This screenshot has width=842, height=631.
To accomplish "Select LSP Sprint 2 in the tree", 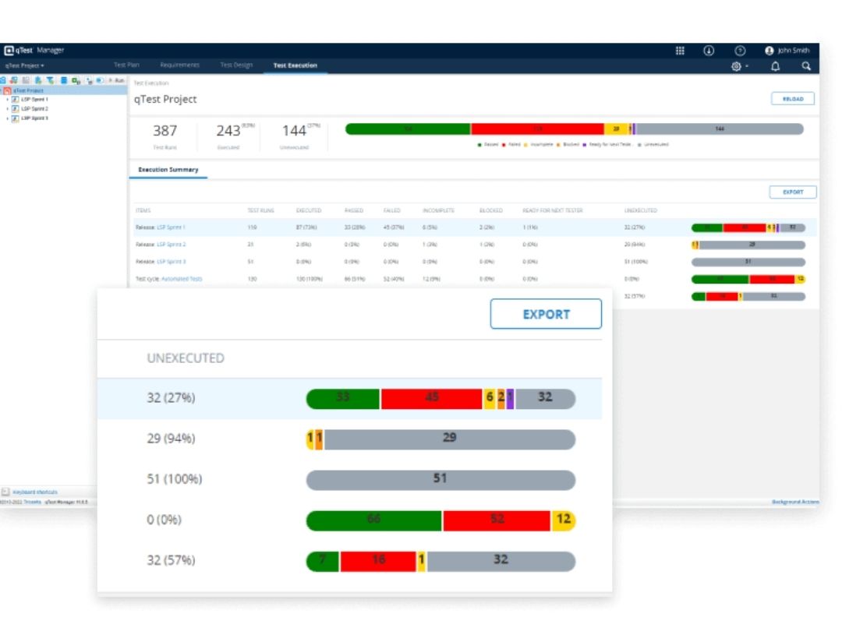I will tap(34, 108).
